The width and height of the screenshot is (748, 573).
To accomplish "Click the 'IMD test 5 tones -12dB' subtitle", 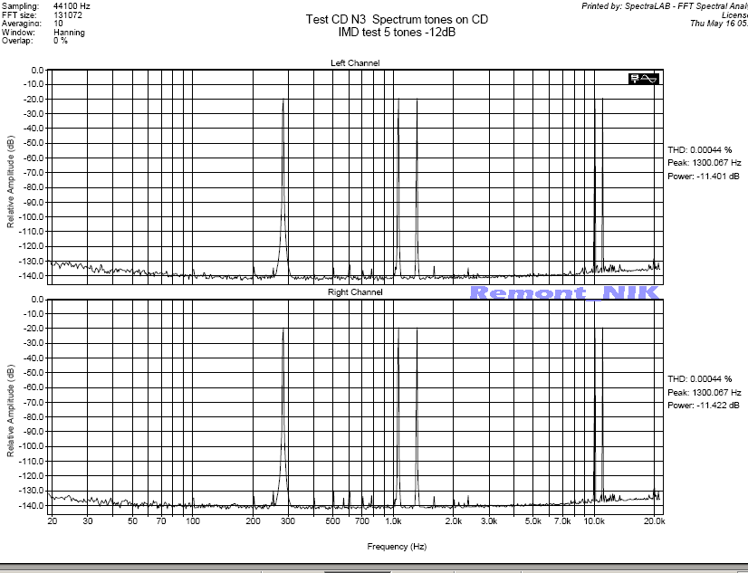I will (x=397, y=32).
